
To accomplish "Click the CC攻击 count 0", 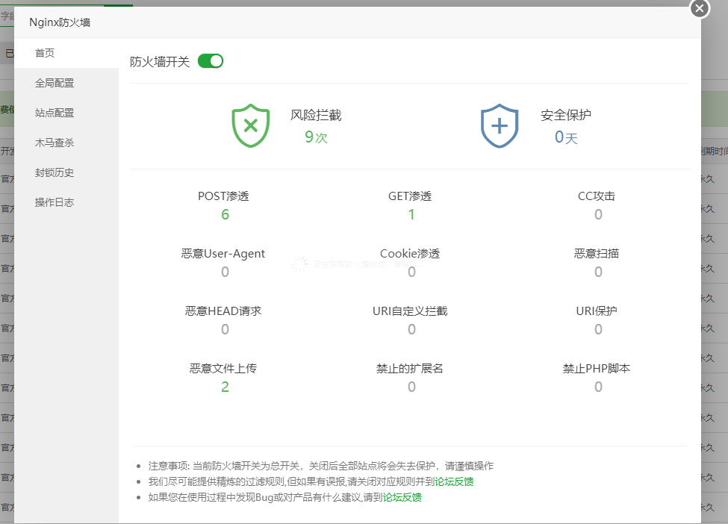I will coord(599,214).
